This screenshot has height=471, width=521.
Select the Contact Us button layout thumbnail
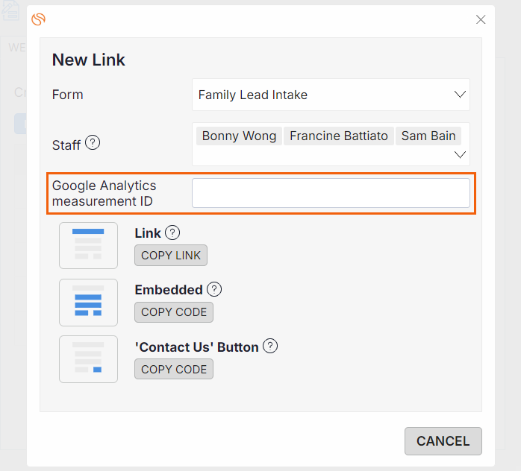pyautogui.click(x=88, y=359)
